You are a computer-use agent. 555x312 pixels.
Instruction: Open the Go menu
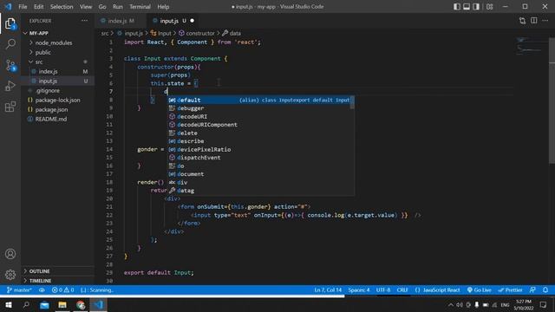[102, 6]
